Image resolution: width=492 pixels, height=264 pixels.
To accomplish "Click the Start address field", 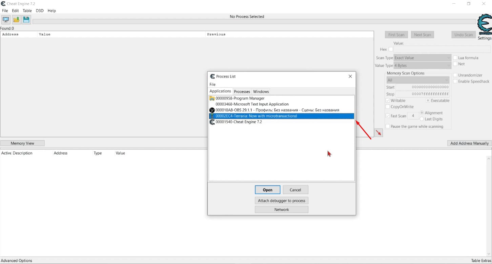I will pos(423,87).
